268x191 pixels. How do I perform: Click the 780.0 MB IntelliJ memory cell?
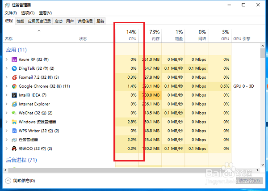150,95
